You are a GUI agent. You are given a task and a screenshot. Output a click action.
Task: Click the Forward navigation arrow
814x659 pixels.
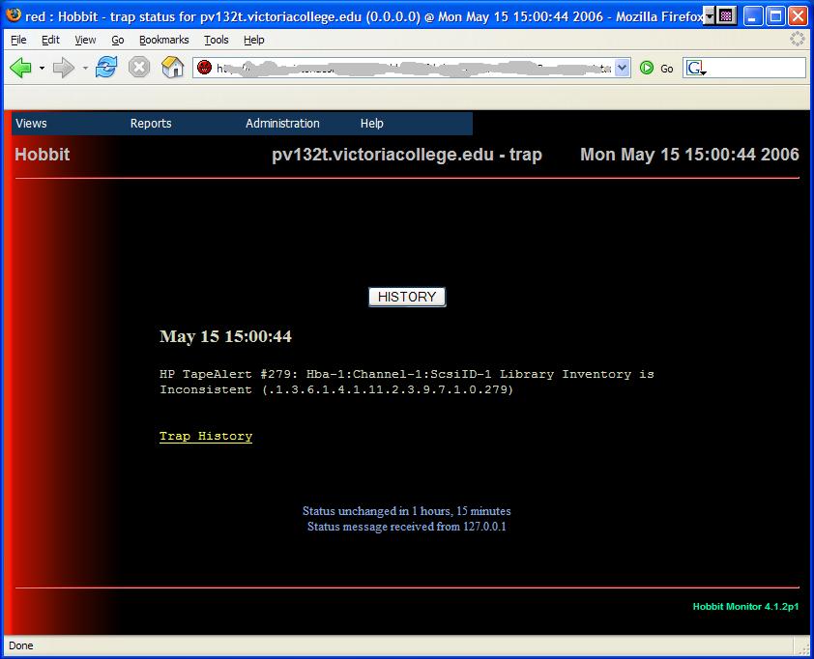pos(63,68)
